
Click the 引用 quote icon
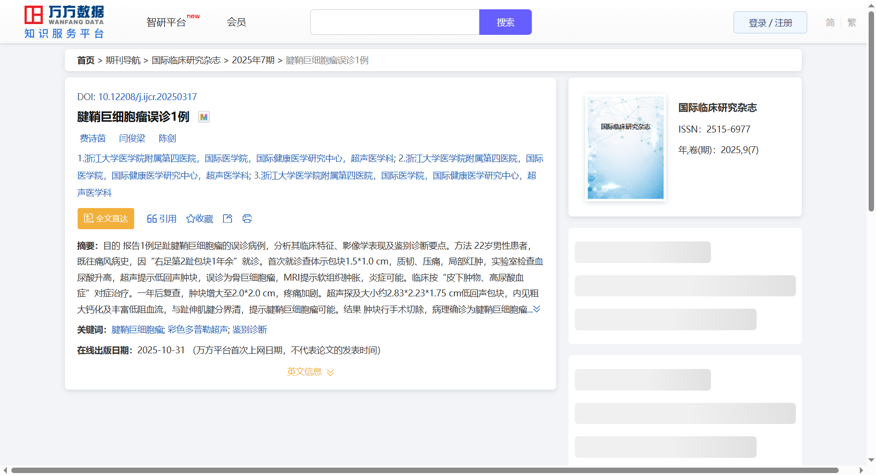pos(152,219)
